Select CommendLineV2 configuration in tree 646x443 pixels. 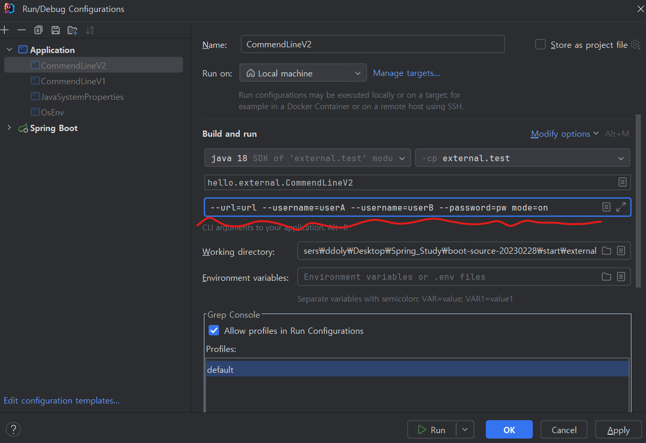click(94, 66)
